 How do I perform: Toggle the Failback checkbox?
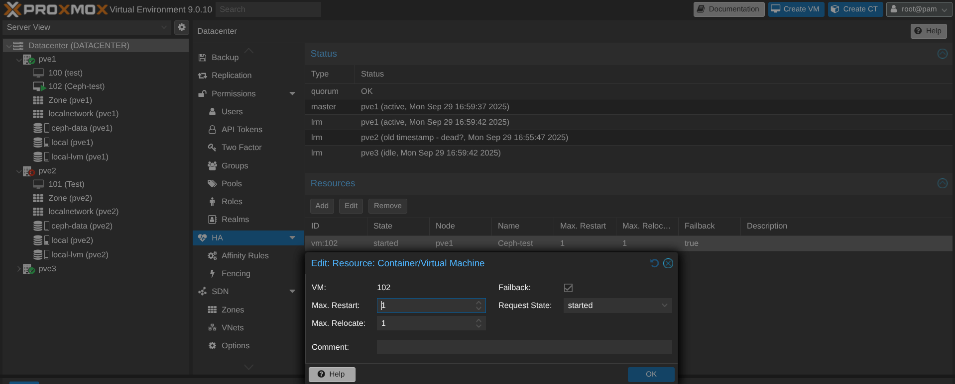pyautogui.click(x=568, y=288)
